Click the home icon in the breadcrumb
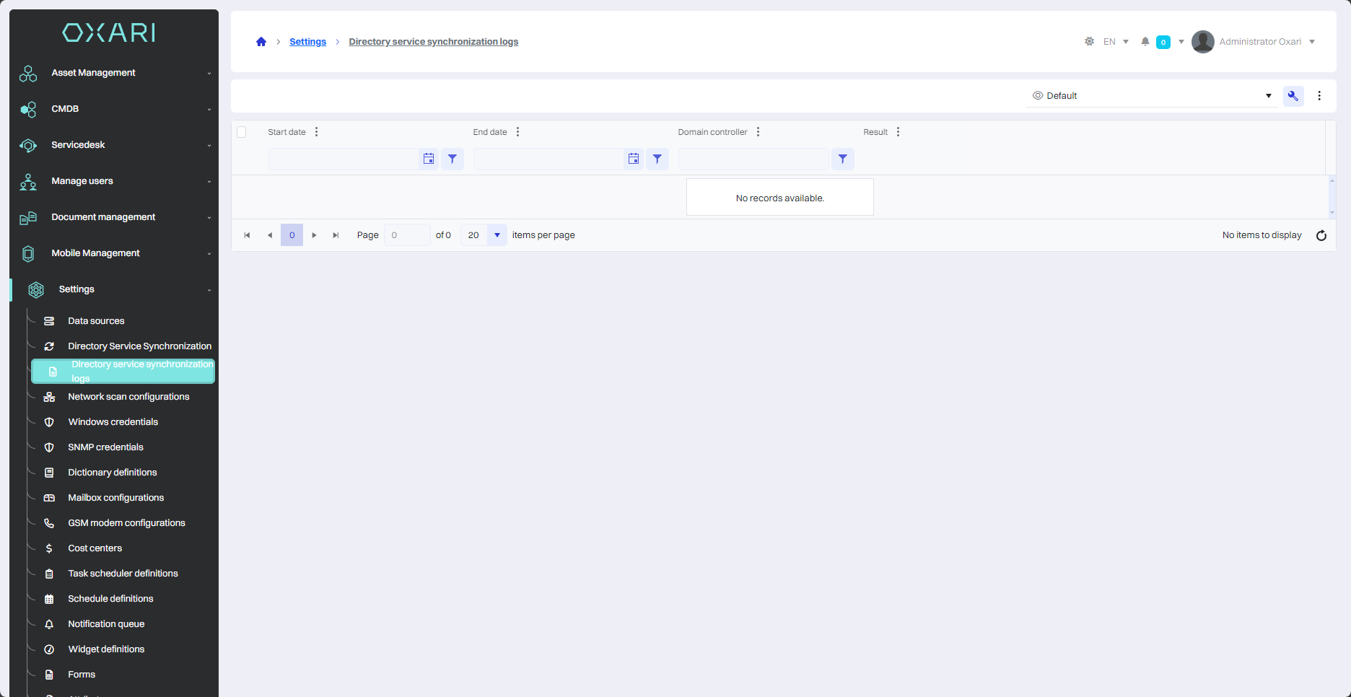The width and height of the screenshot is (1351, 697). pyautogui.click(x=261, y=42)
